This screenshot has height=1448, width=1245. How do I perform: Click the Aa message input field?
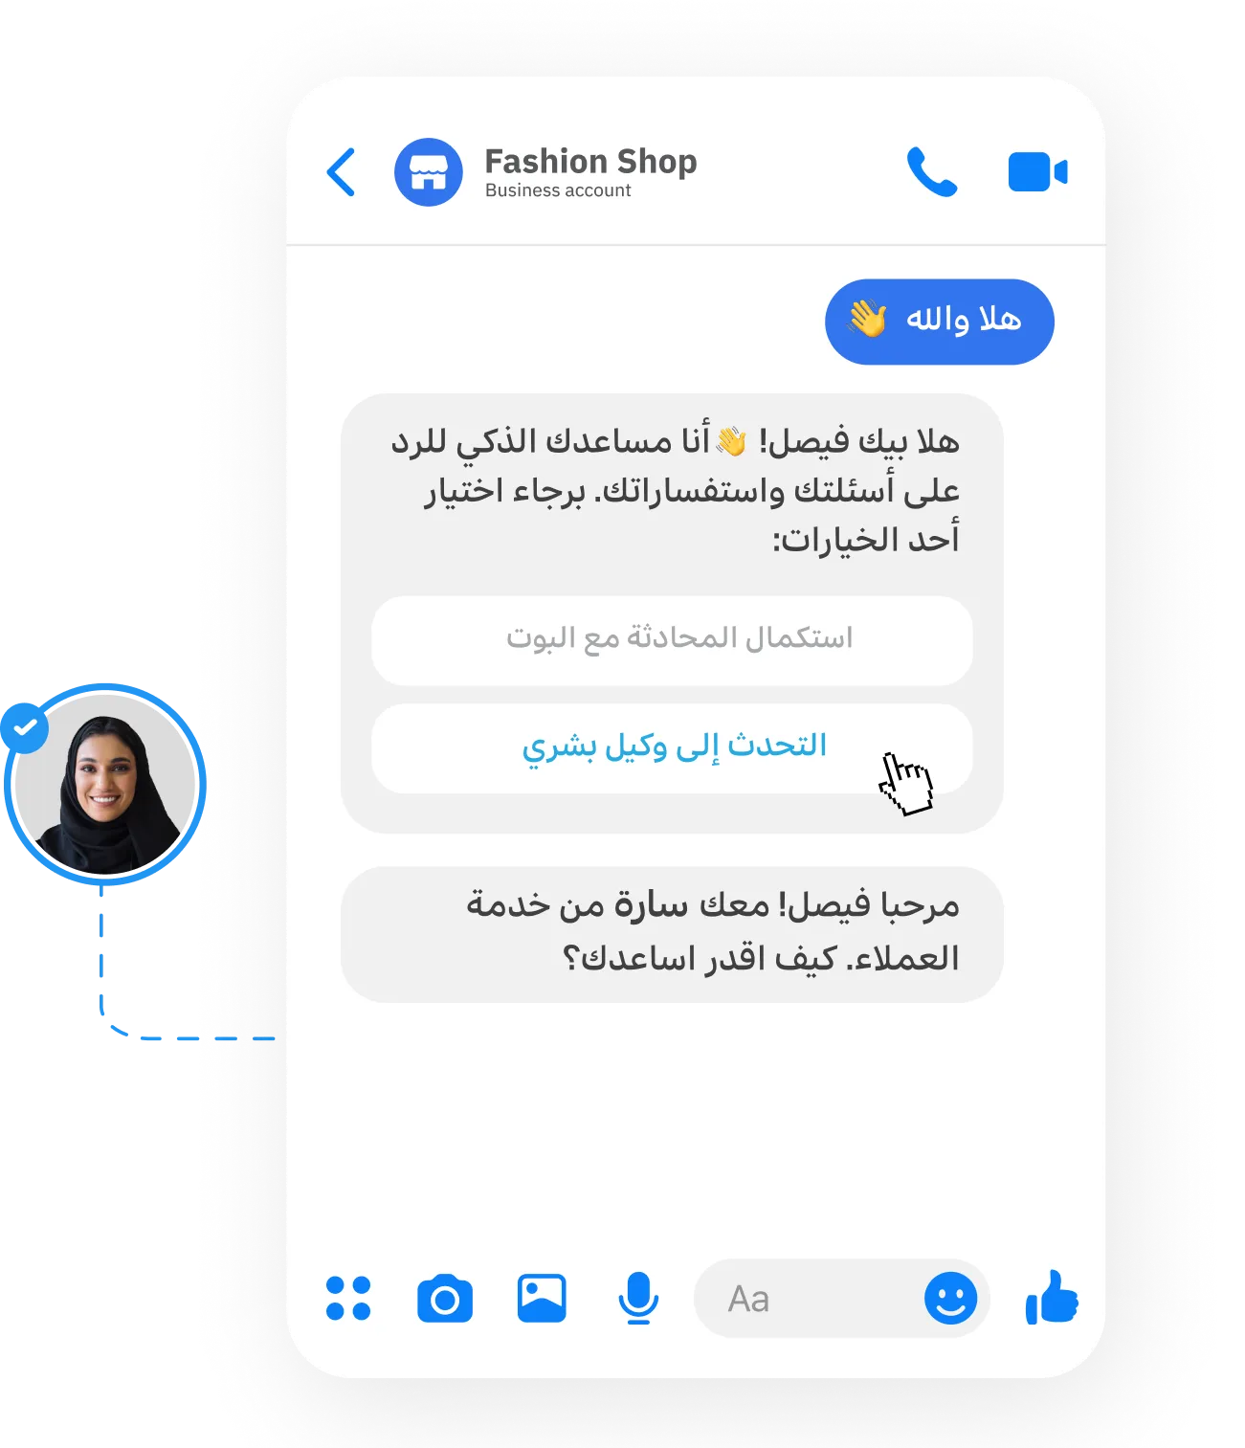tap(842, 1299)
